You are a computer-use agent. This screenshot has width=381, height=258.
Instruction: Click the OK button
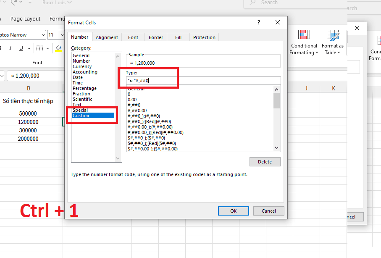coord(233,211)
